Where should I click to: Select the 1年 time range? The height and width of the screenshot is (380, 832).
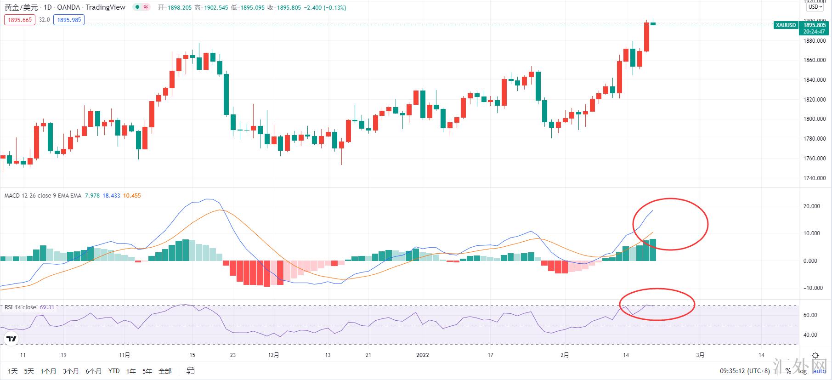tap(131, 371)
